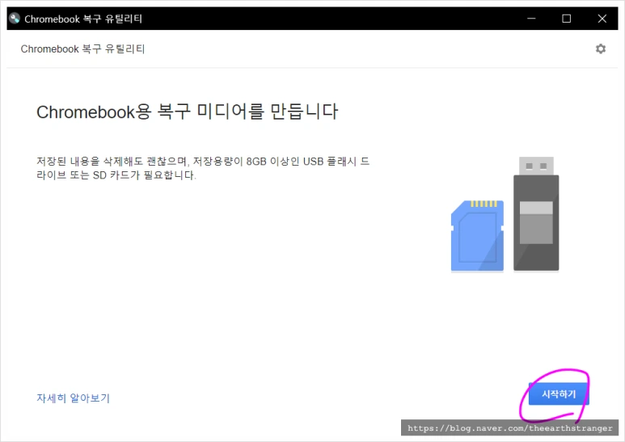The image size is (625, 442).
Task: Open the 자세히 알아보기 link
Action: coord(73,398)
